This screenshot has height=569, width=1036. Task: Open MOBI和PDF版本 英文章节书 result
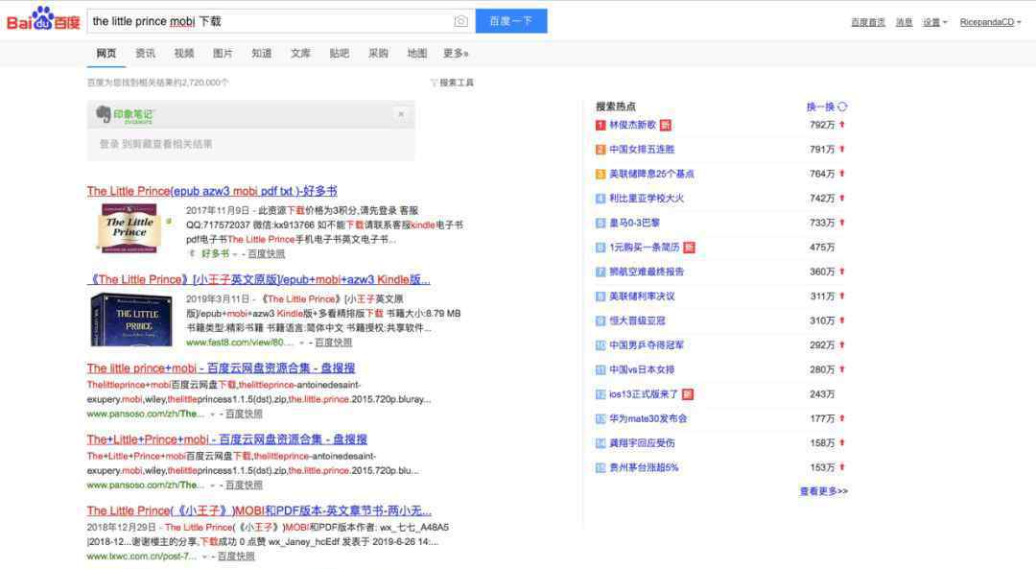(259, 510)
